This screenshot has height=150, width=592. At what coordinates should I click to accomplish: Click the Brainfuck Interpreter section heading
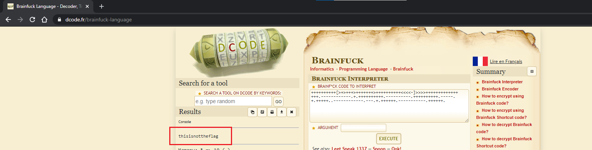tap(350, 79)
